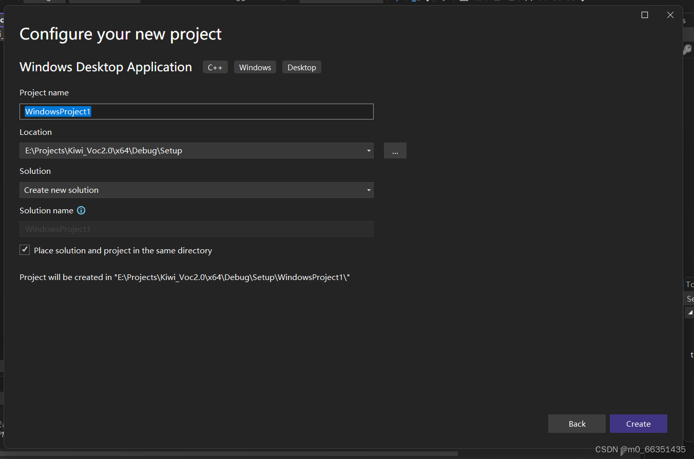This screenshot has height=459, width=694.
Task: Click inside the Project name text field
Action: pos(196,111)
